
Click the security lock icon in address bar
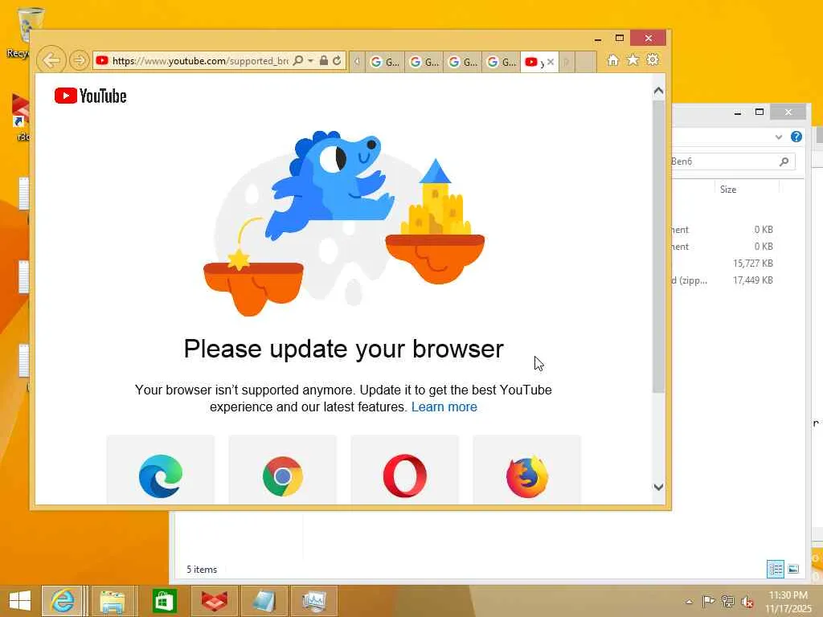[324, 61]
